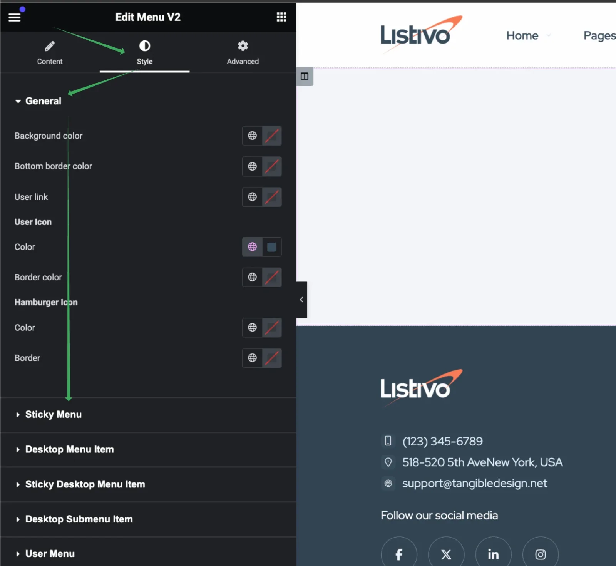
Task: Switch to the Style tab
Action: coord(144,53)
